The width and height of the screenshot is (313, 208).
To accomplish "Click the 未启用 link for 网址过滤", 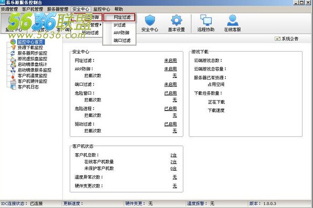I will (x=171, y=61).
